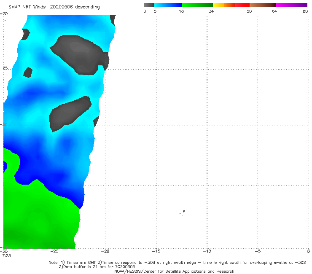Click the swath time label '7:23'
The width and height of the screenshot is (312, 274).
(7, 256)
